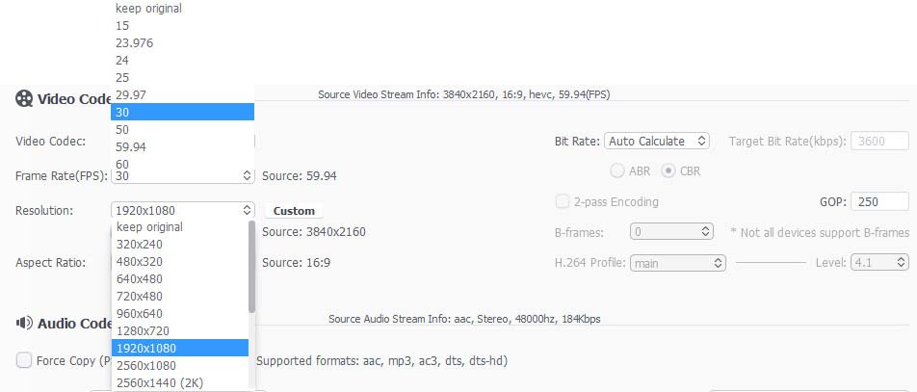
Task: Click the Video Codec film reel icon
Action: coord(24,98)
